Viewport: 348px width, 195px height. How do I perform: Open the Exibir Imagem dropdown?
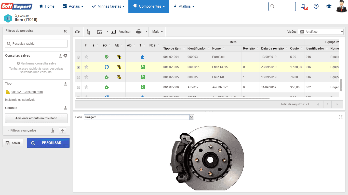tap(139, 117)
